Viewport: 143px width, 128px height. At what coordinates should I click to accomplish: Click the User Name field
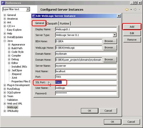tap(86, 88)
